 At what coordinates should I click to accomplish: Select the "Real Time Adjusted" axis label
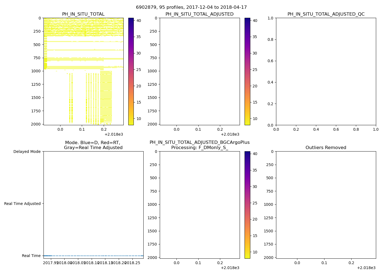(x=22, y=204)
